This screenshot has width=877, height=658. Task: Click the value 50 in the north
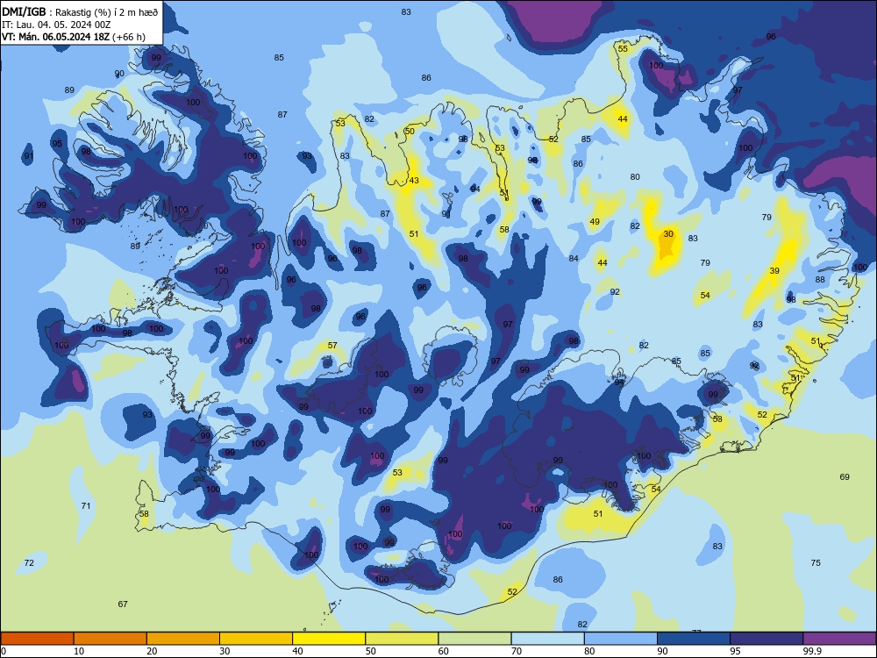pos(410,131)
